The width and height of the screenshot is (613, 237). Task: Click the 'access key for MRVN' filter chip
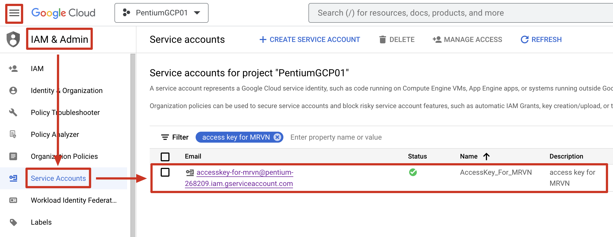pos(236,137)
